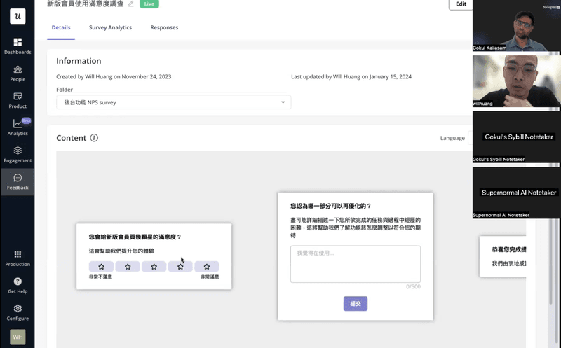Select the Engagement sidebar icon

(18, 154)
